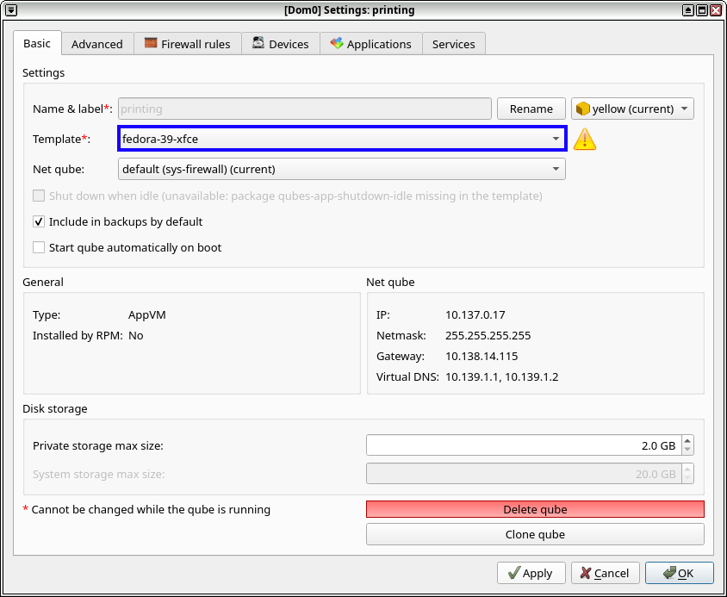Click the yellow cube label icon
The image size is (727, 597).
[582, 109]
